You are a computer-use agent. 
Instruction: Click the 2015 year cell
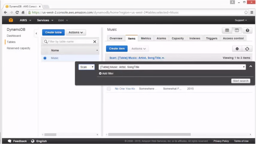point(190,89)
